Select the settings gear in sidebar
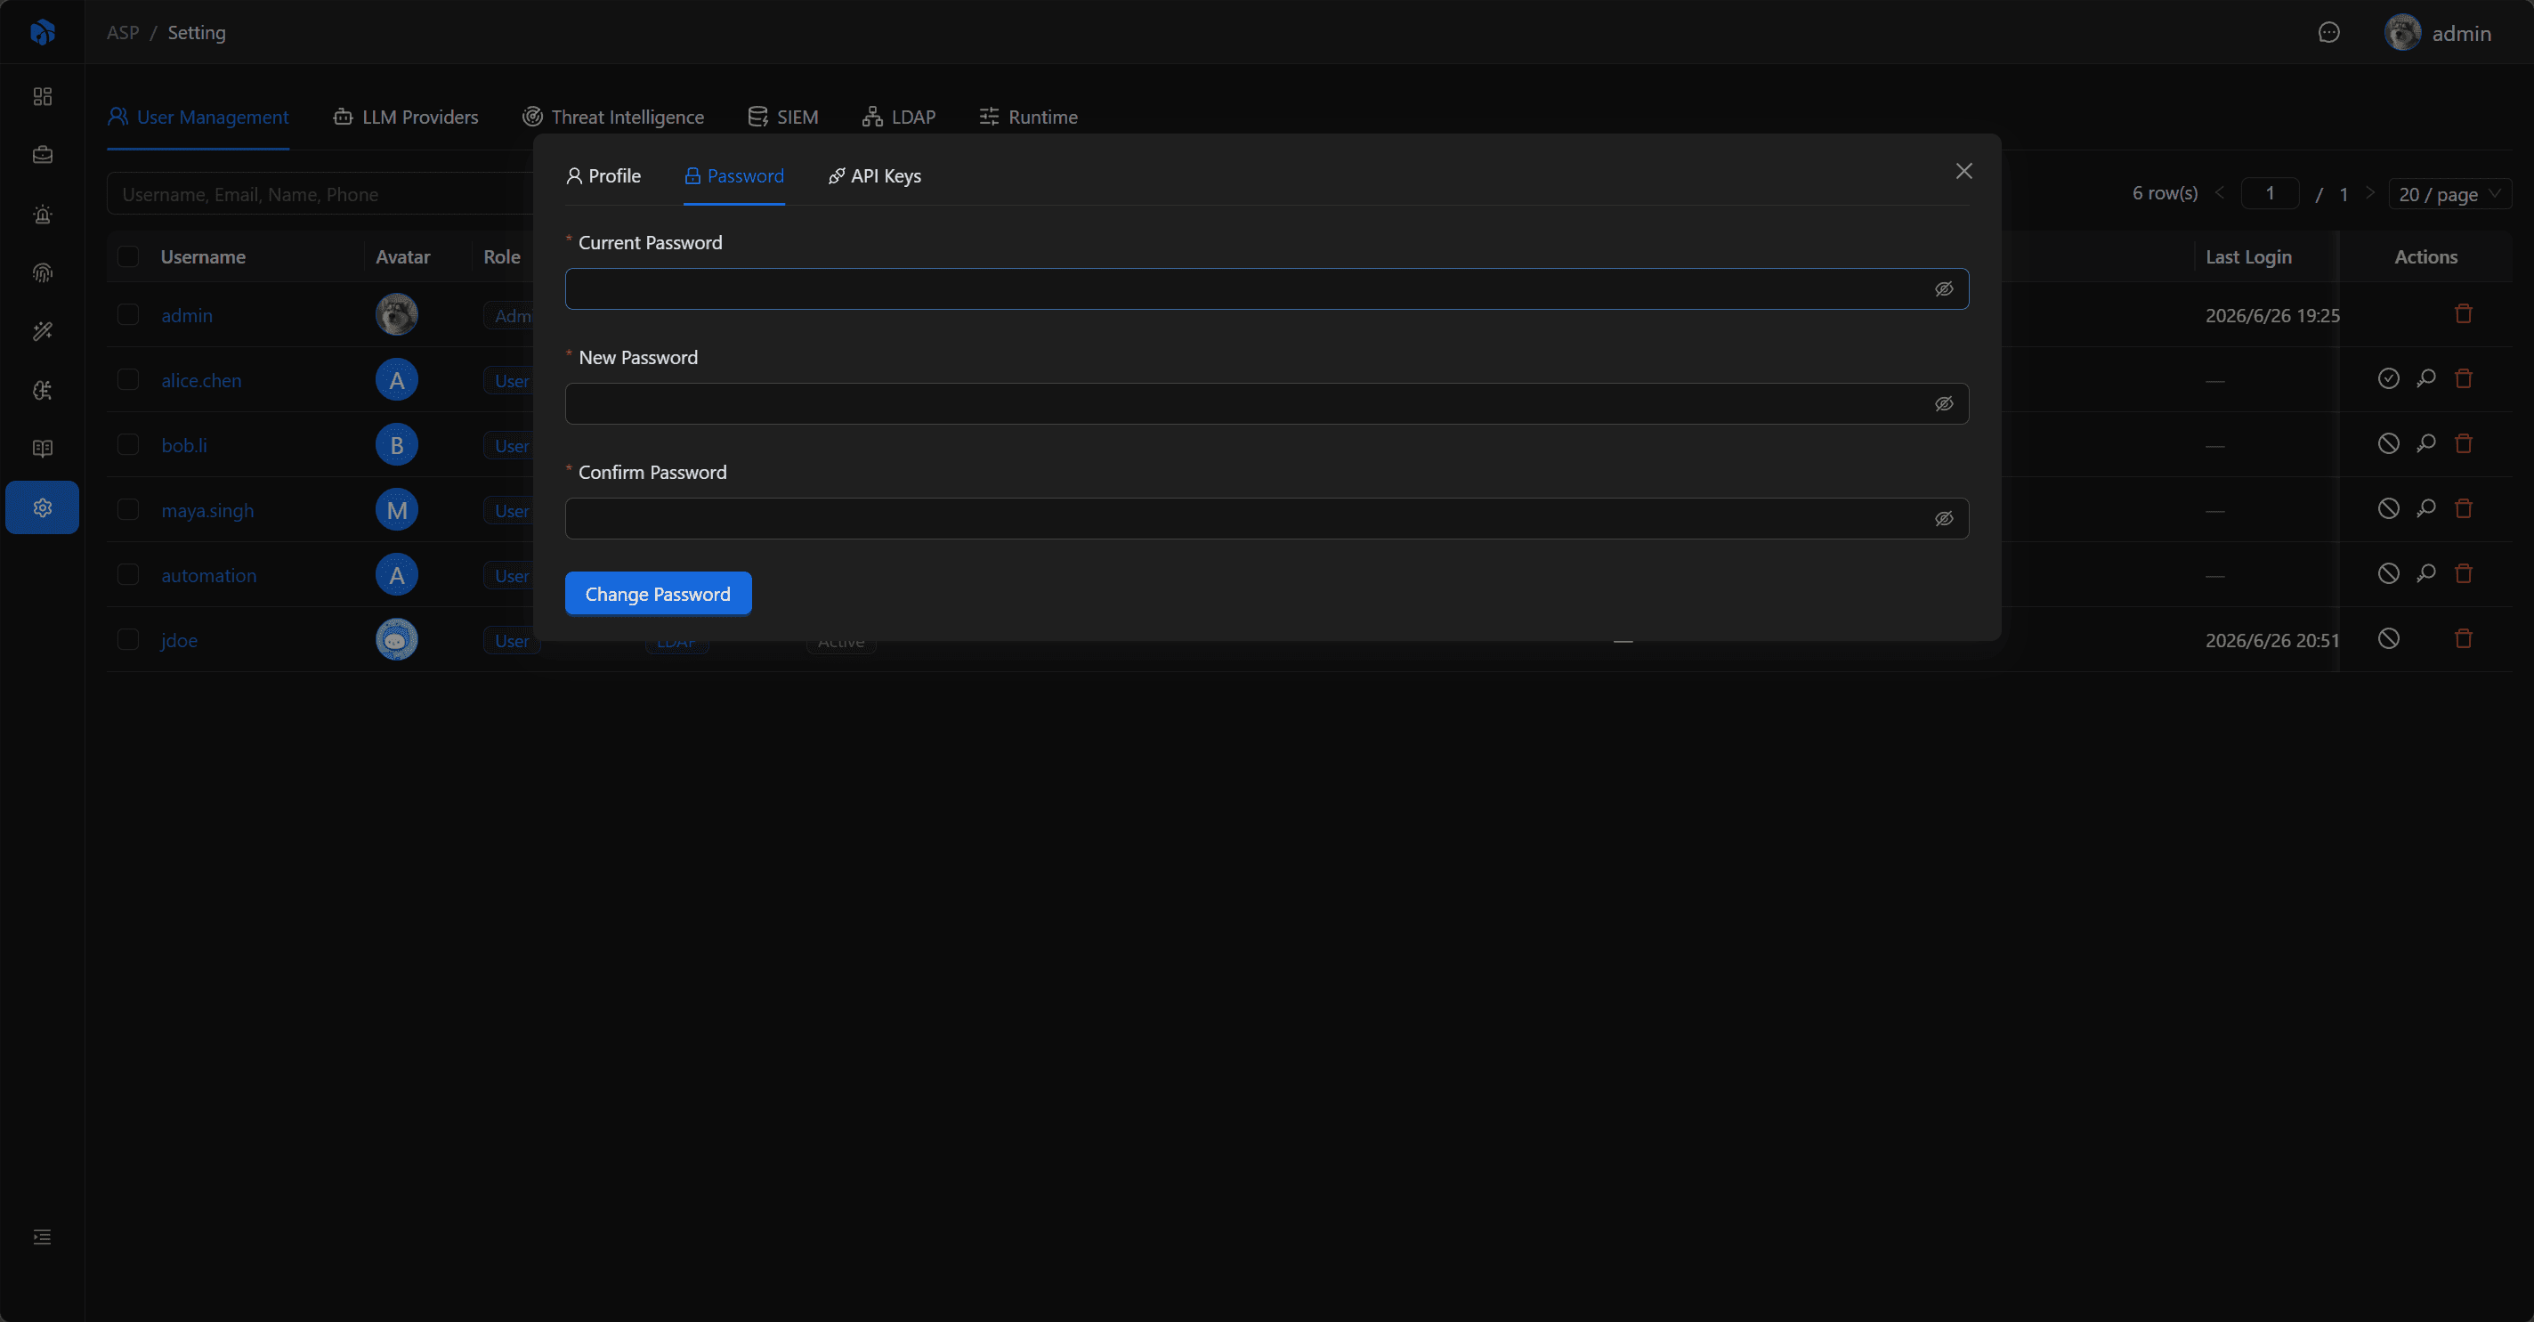The width and height of the screenshot is (2534, 1322). (43, 507)
